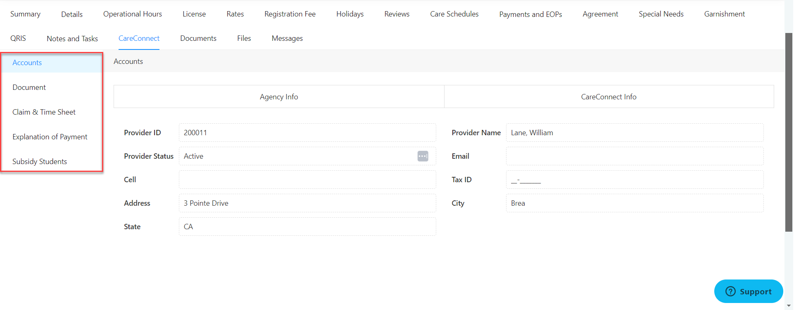Screen dimensions: 794x310
Task: Click the scrollbar down arrow
Action: point(789,307)
